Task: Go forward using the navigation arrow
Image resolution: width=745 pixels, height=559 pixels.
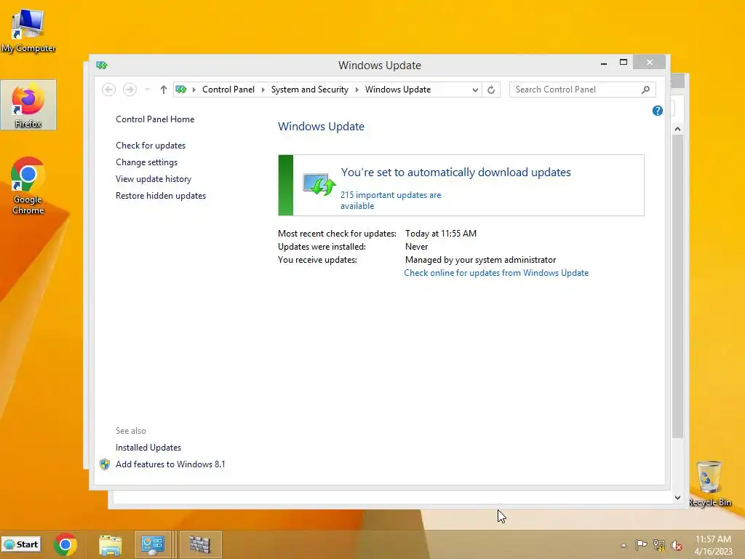Action: click(x=130, y=90)
